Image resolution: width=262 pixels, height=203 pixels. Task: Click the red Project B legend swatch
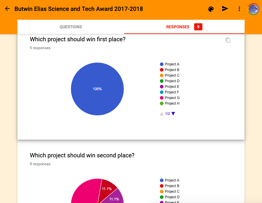[162, 70]
